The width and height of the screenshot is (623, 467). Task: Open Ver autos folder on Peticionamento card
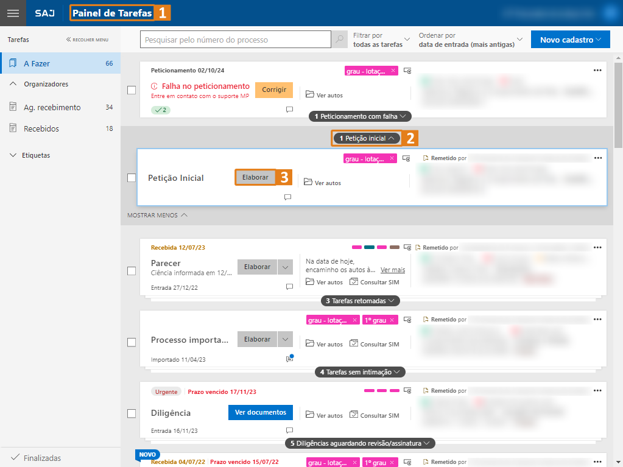pos(309,94)
